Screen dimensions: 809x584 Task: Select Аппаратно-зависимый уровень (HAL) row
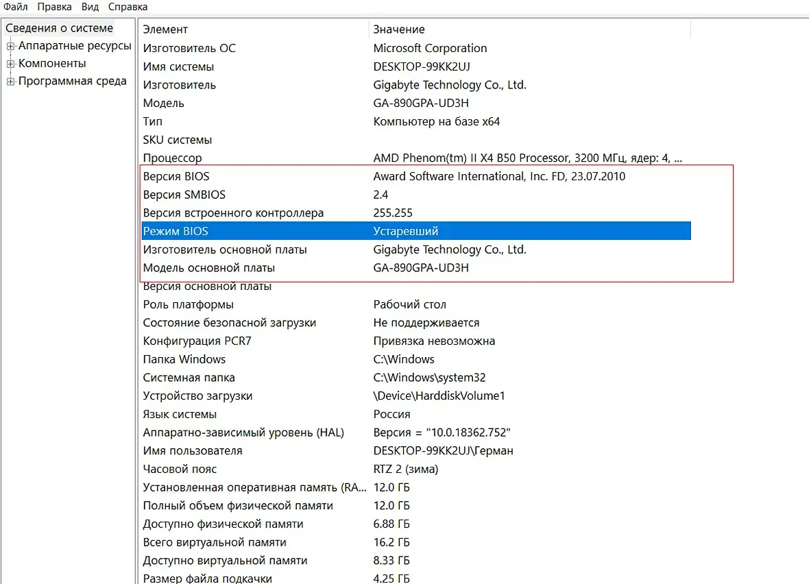(x=416, y=433)
